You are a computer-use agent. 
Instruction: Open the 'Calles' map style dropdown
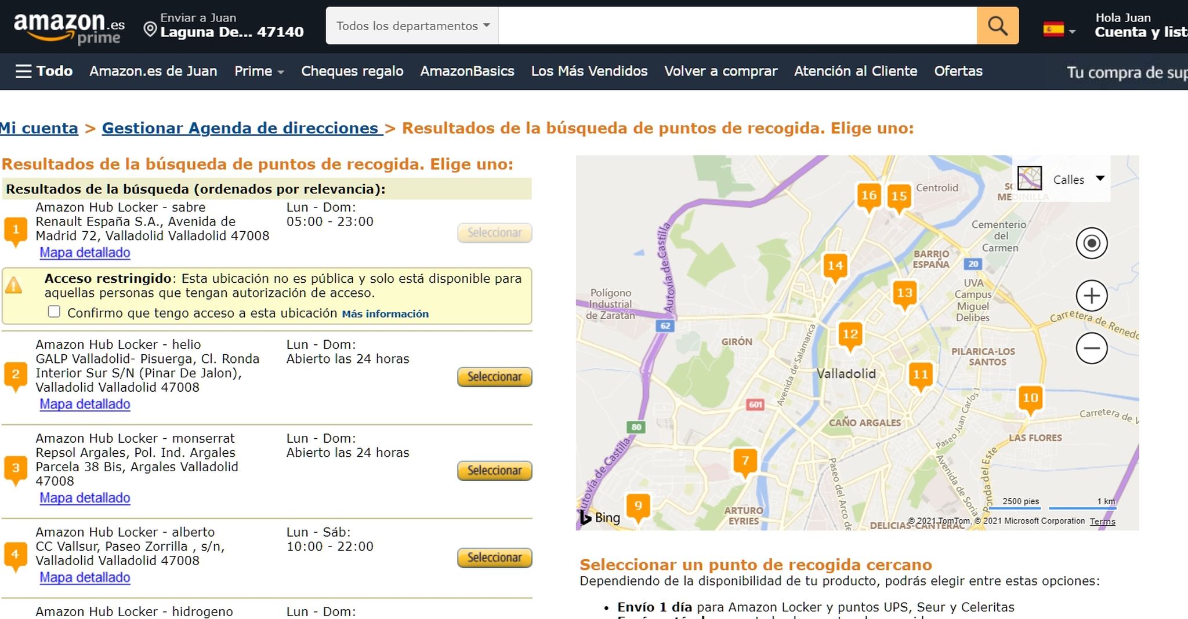(1078, 180)
